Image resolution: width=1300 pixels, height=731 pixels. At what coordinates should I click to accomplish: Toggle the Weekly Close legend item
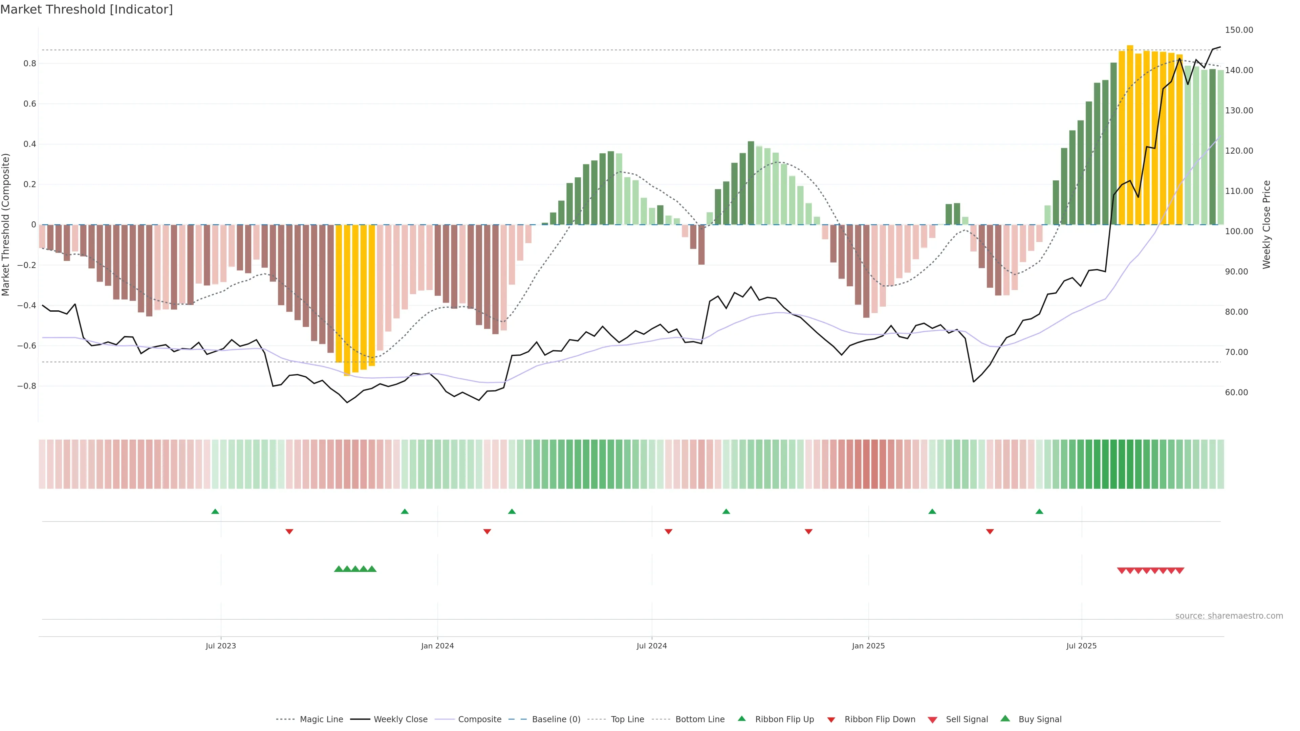coord(400,719)
